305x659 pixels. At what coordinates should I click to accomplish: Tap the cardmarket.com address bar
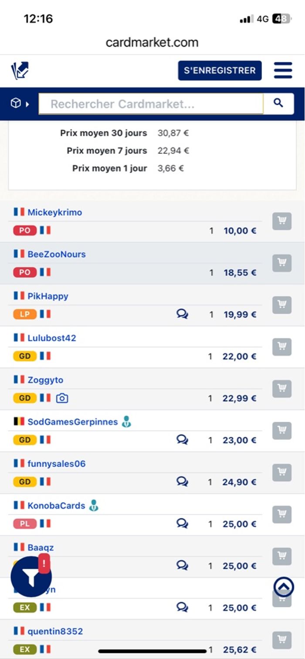point(152,43)
